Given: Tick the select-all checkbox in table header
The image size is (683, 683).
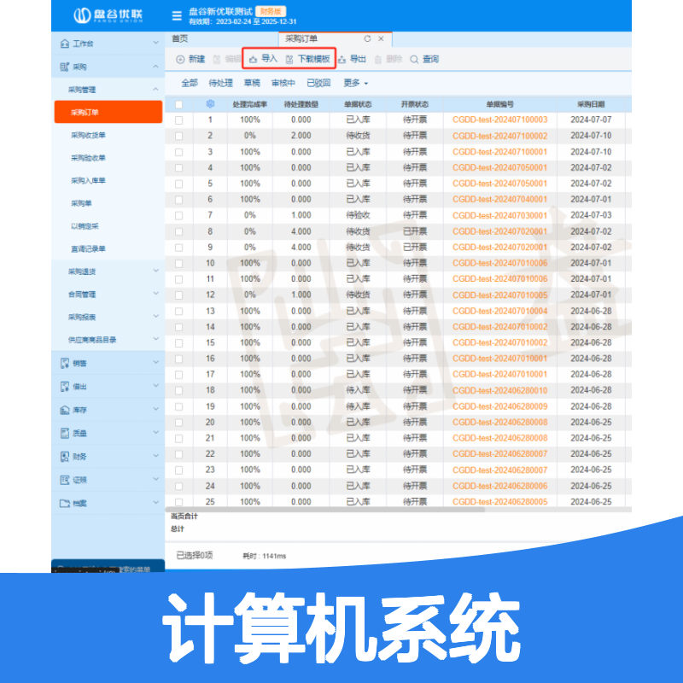Looking at the screenshot, I should coord(178,104).
